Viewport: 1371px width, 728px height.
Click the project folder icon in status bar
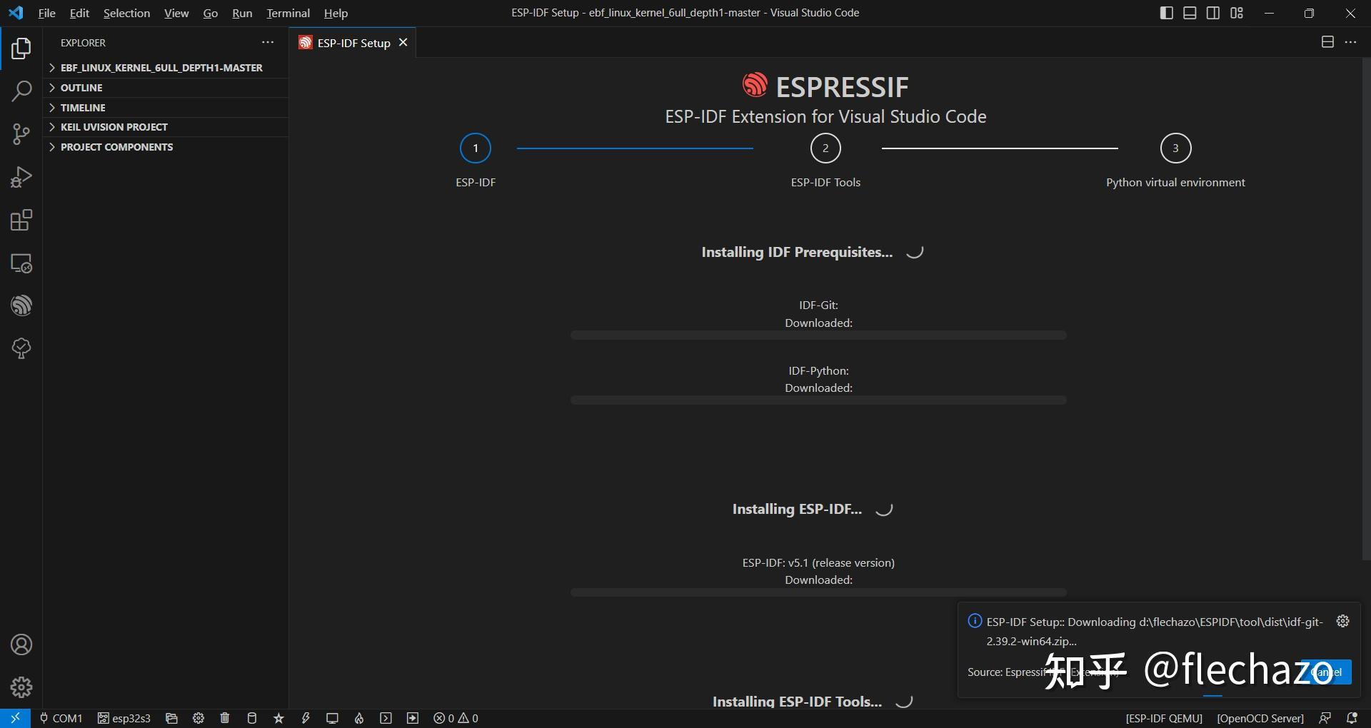(171, 718)
